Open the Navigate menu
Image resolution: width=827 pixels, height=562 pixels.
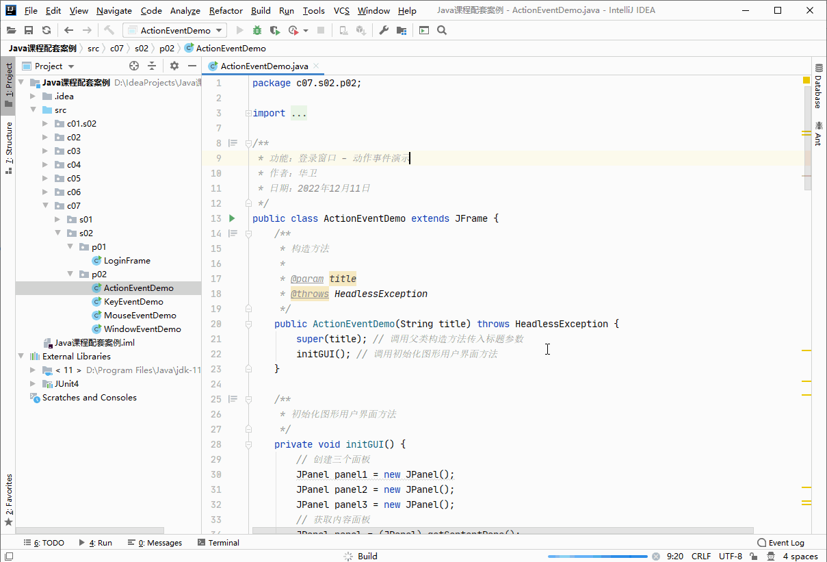point(114,10)
